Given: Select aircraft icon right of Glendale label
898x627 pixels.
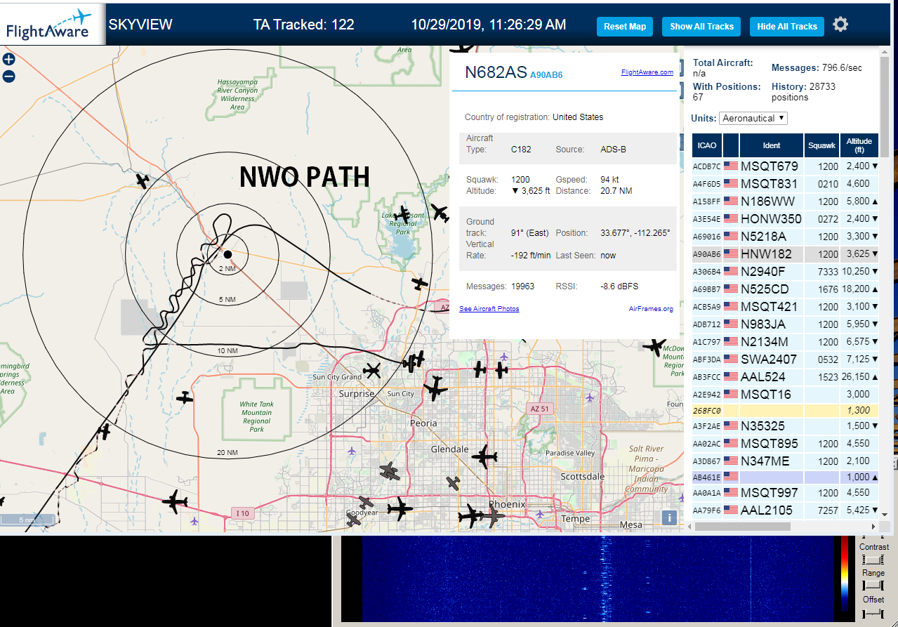Looking at the screenshot, I should tap(484, 458).
